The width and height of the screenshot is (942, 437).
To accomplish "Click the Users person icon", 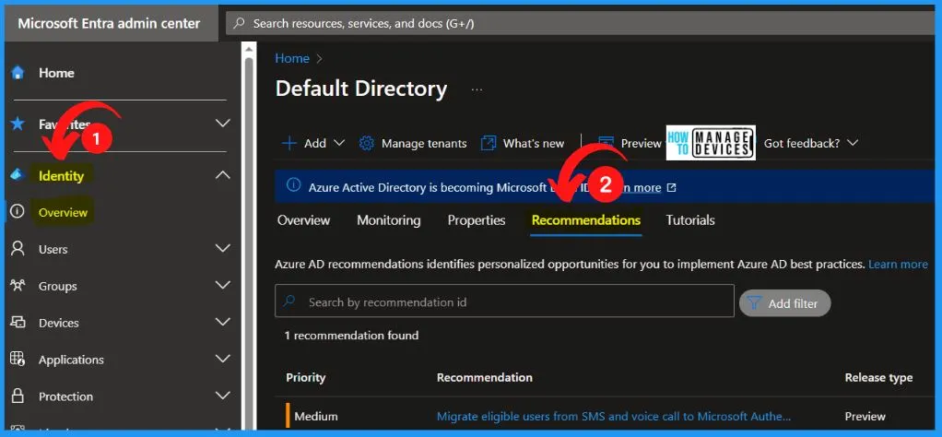I will pyautogui.click(x=18, y=248).
